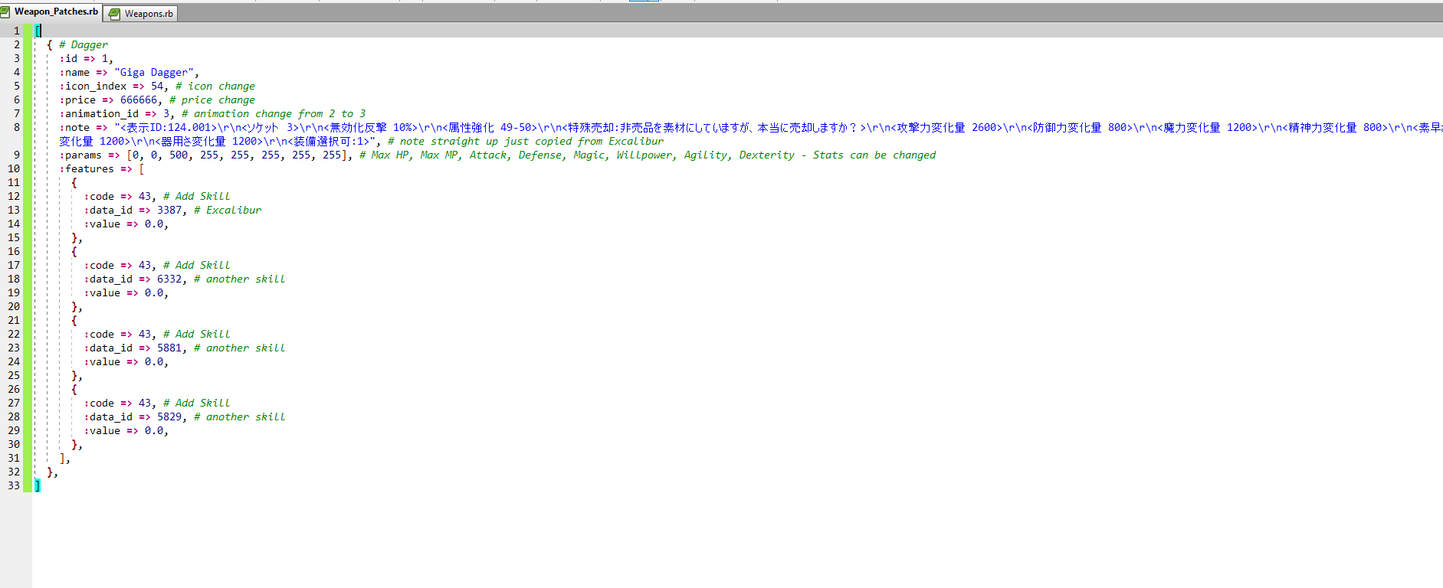Click "# another skill" comment on line 23

point(240,348)
